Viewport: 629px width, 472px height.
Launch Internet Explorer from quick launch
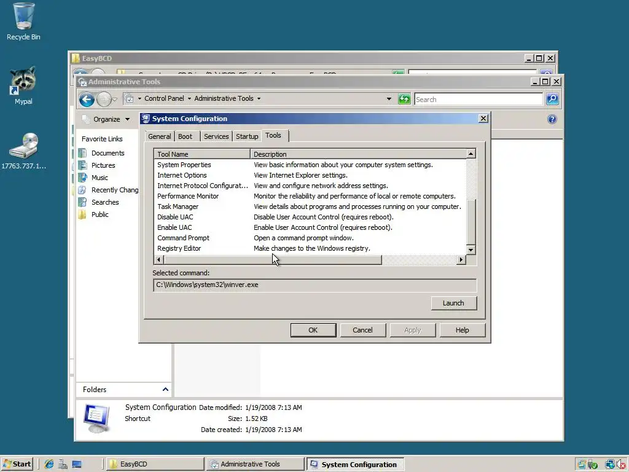click(49, 464)
